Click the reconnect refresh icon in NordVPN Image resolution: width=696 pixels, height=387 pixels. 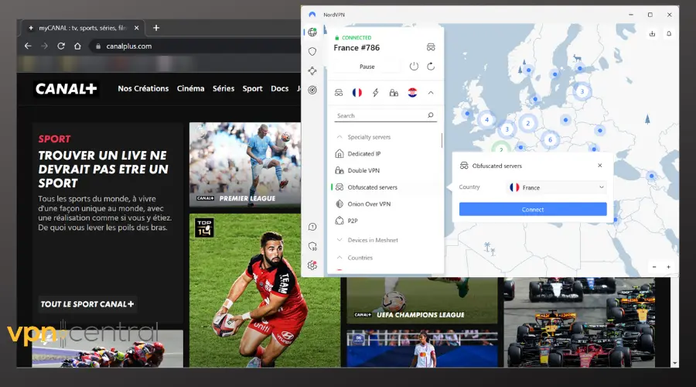point(431,67)
